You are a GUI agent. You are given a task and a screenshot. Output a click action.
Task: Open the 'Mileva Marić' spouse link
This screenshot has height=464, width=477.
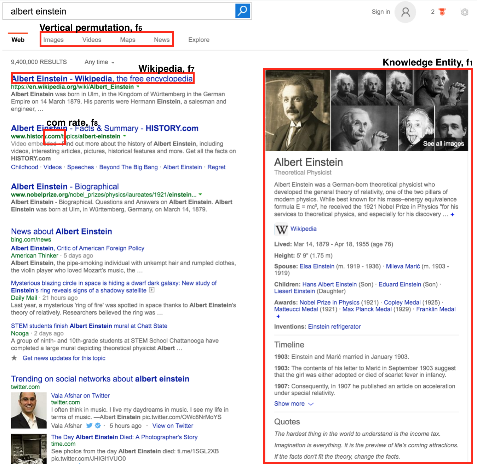pos(403,266)
